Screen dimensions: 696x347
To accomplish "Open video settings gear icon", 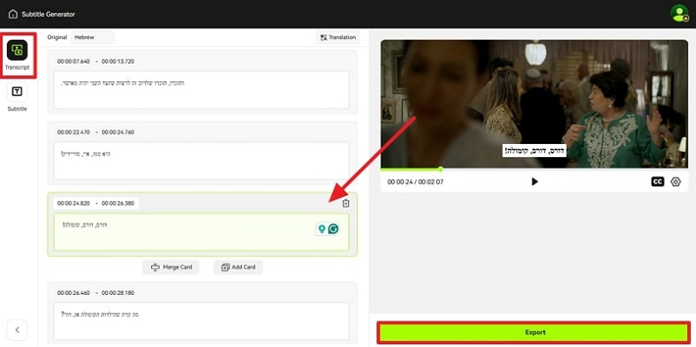I will [x=676, y=182].
